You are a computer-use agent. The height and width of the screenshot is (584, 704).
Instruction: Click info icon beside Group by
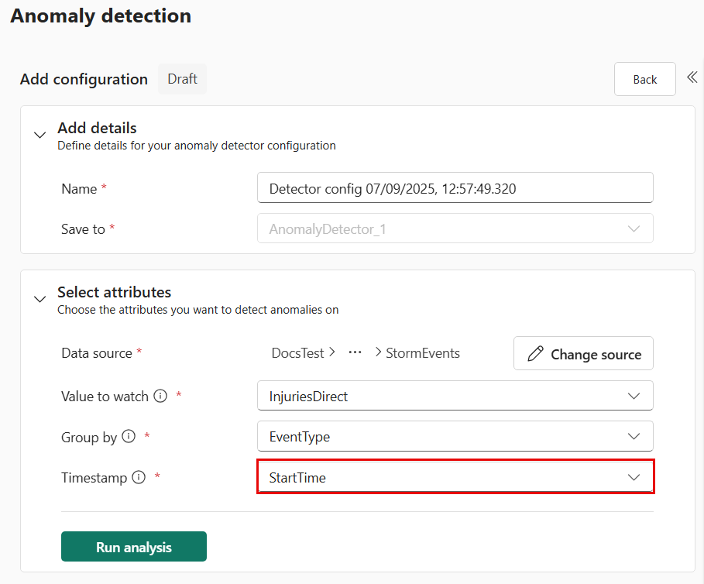[x=129, y=436]
